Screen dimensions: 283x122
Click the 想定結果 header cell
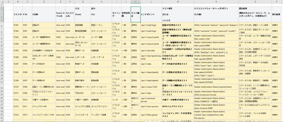(255, 14)
